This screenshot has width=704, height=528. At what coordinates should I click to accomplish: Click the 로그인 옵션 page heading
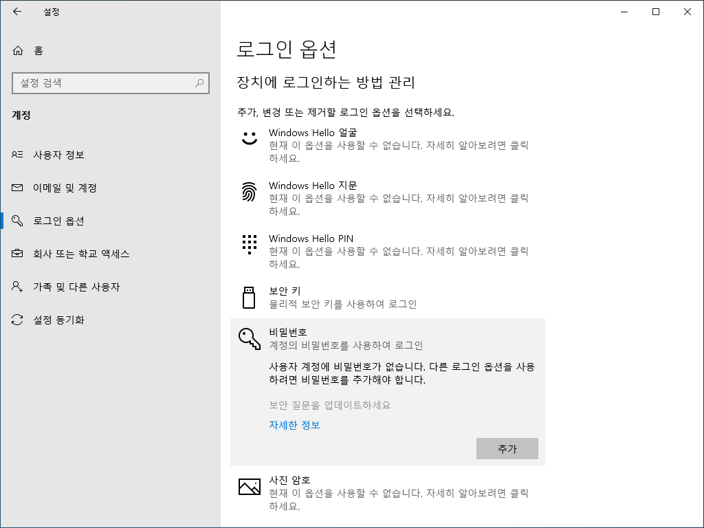[287, 49]
